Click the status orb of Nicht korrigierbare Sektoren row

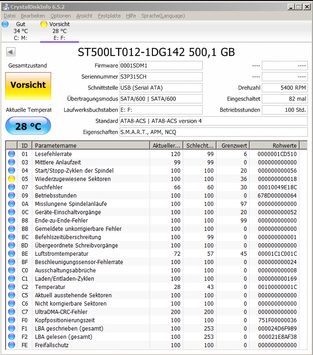[12, 303]
